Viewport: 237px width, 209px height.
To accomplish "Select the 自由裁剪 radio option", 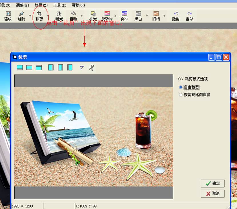I will click(x=181, y=87).
